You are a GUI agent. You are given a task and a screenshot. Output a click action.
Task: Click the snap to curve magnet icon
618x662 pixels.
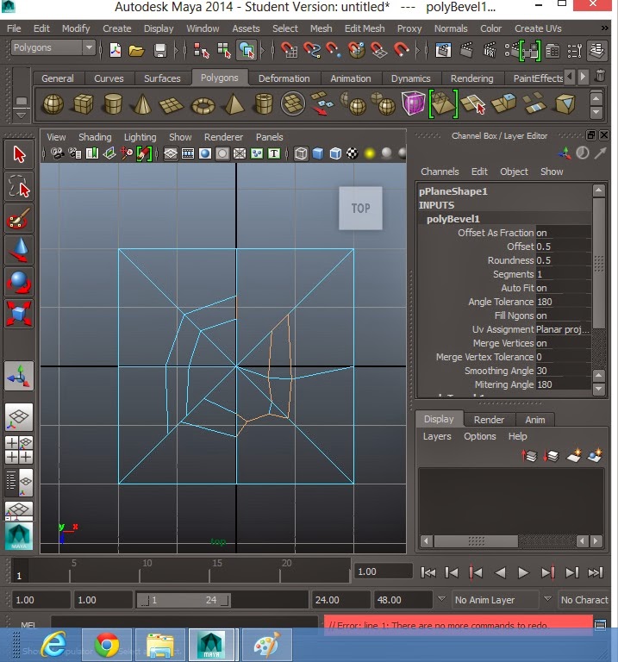tap(311, 50)
